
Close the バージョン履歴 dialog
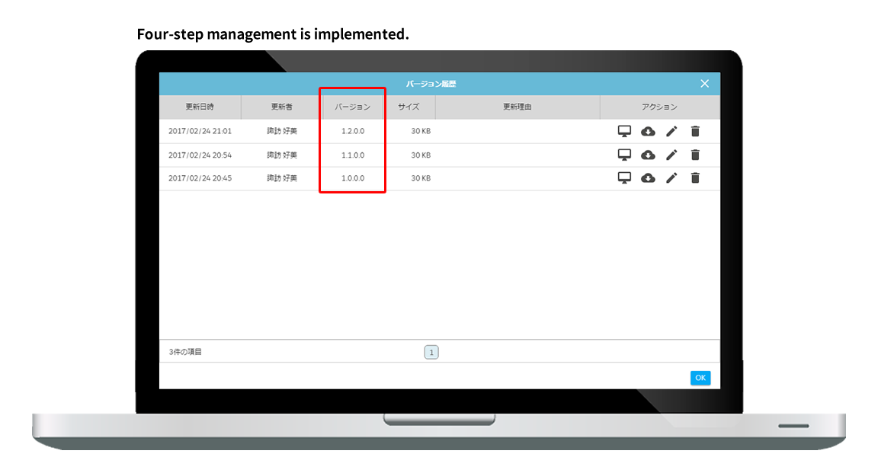pyautogui.click(x=704, y=84)
